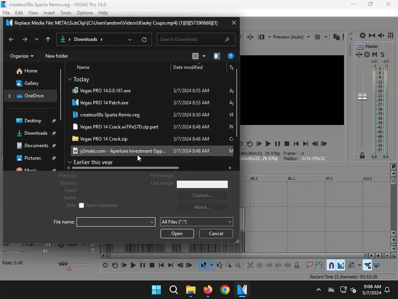The height and width of the screenshot is (299, 398).
Task: Go up one folder level
Action: pyautogui.click(x=48, y=39)
